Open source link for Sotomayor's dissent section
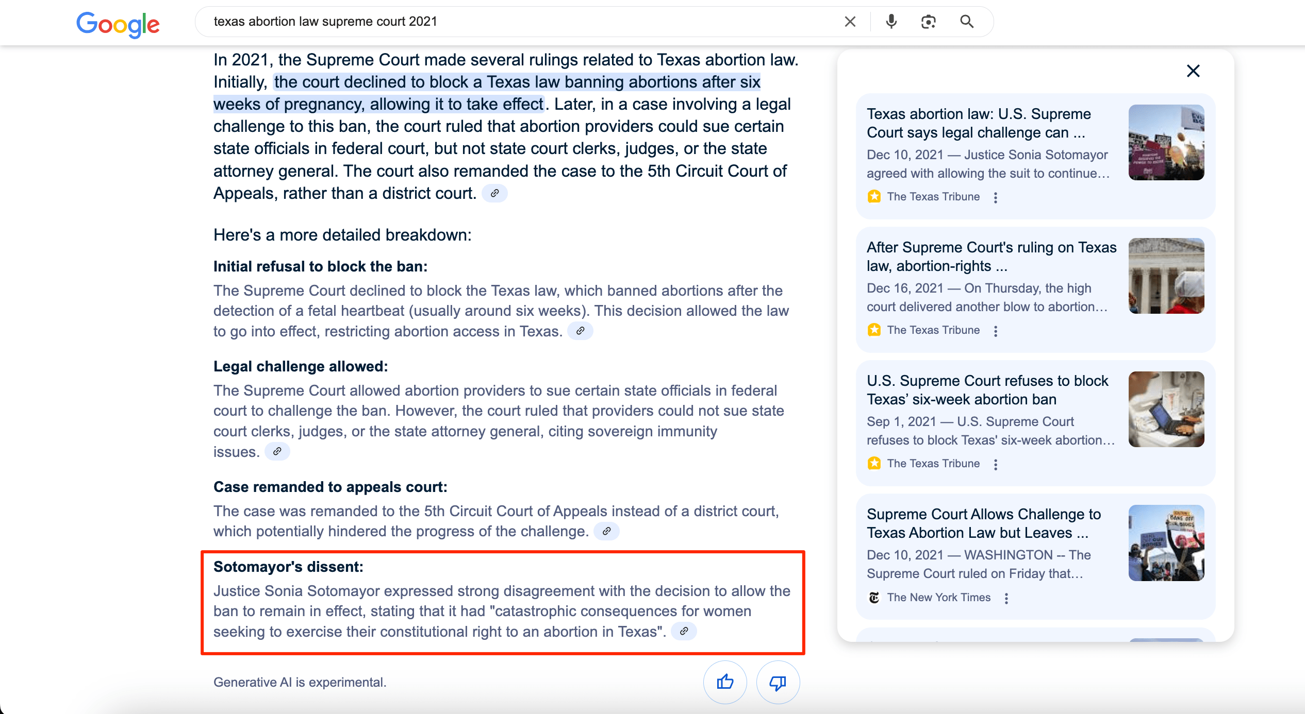 (684, 631)
